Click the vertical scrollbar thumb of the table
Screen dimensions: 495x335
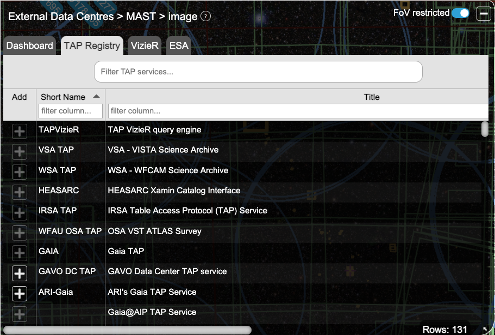tap(485, 129)
